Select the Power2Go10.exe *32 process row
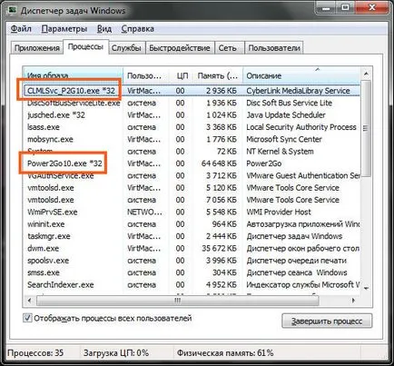This screenshot has height=366, width=394. (192, 163)
